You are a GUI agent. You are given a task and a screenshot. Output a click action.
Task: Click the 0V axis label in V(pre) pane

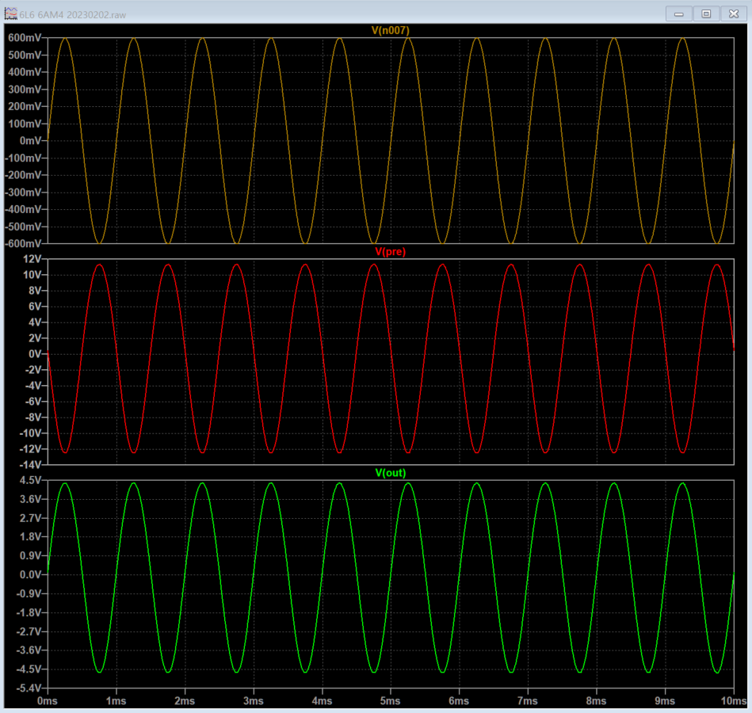point(35,354)
